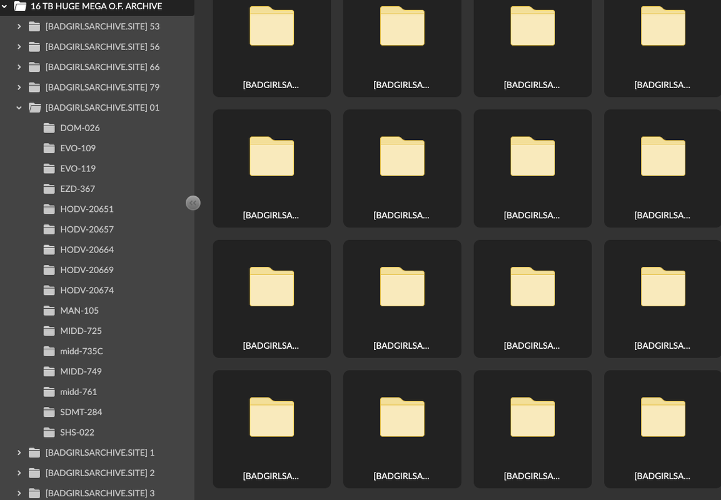
Task: Select the "[BADGIRLSARCHIVE.SITE] 2" tree label
Action: click(x=100, y=473)
